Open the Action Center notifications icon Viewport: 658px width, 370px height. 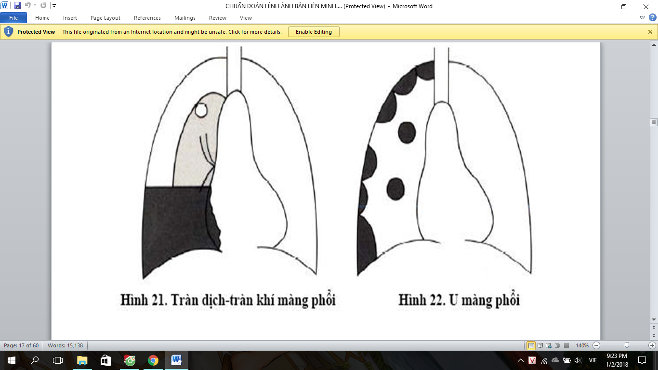(x=642, y=360)
